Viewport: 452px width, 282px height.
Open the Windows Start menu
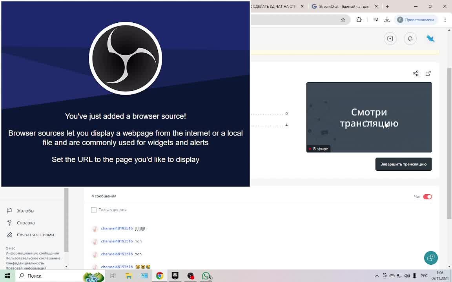click(7, 276)
